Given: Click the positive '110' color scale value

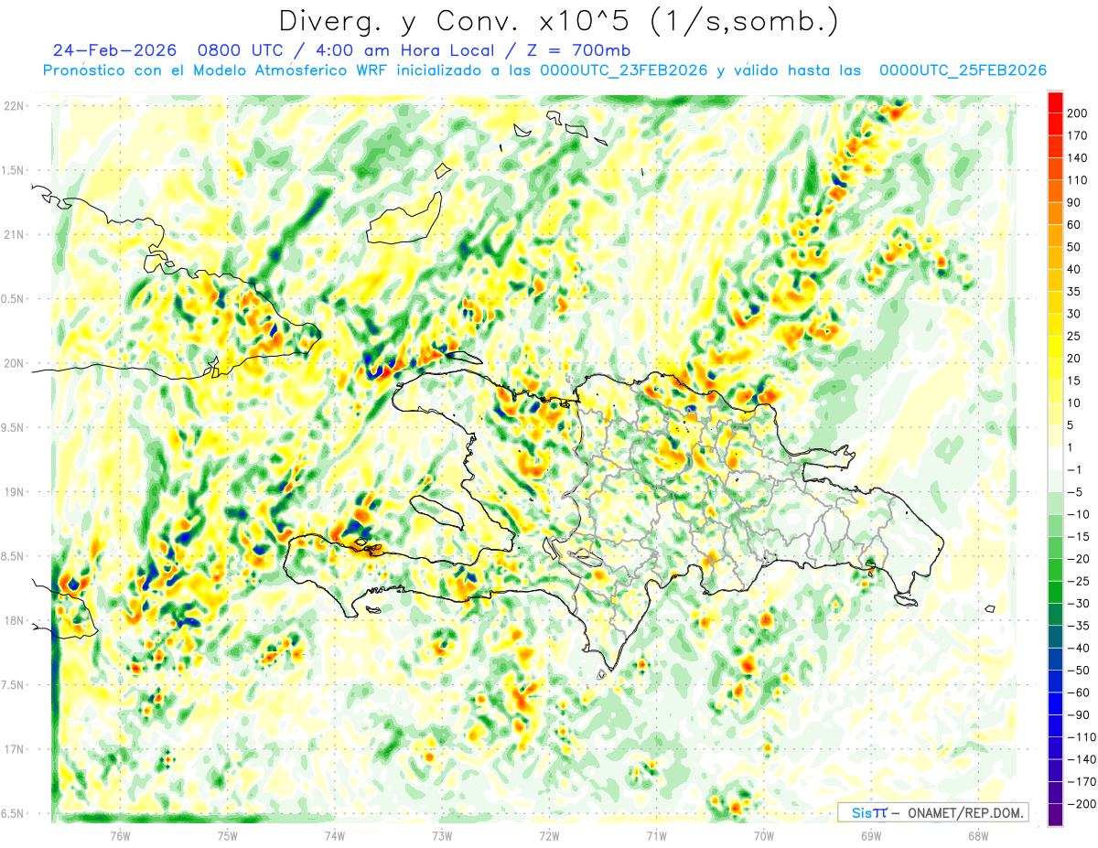Looking at the screenshot, I should 1078,180.
